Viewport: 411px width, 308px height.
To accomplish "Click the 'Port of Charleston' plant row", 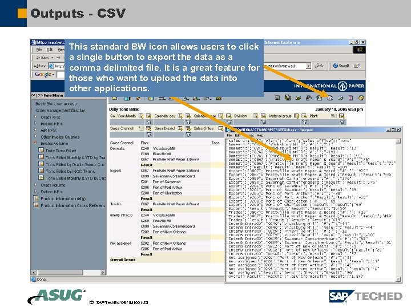I will click(x=167, y=193).
